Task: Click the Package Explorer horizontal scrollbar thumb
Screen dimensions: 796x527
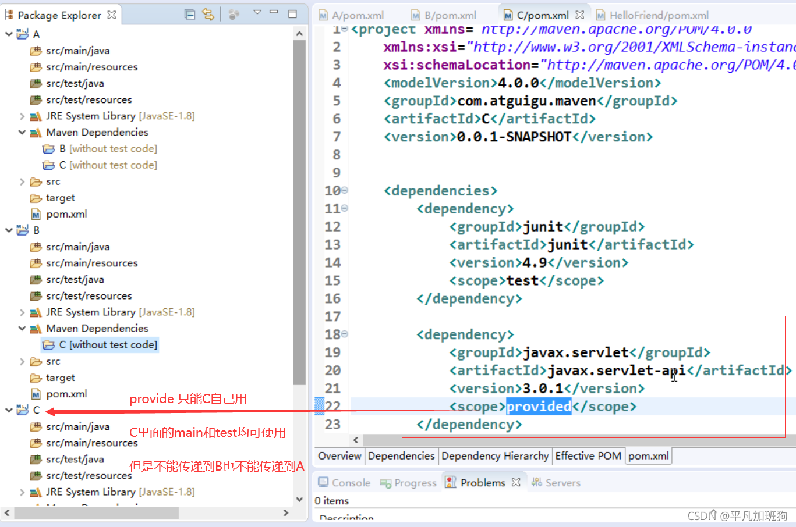Action: [x=96, y=513]
